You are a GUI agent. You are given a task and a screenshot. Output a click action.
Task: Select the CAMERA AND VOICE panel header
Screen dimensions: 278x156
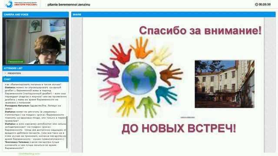[36, 14]
